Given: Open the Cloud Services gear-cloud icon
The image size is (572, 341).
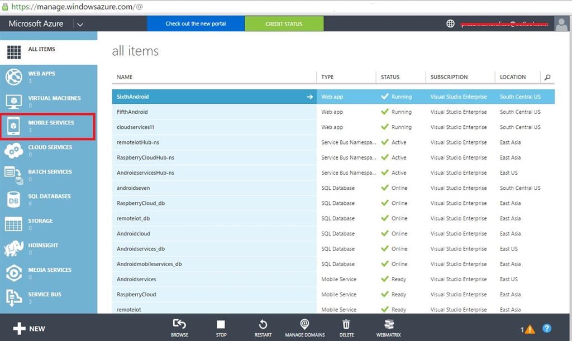Looking at the screenshot, I should (x=14, y=150).
